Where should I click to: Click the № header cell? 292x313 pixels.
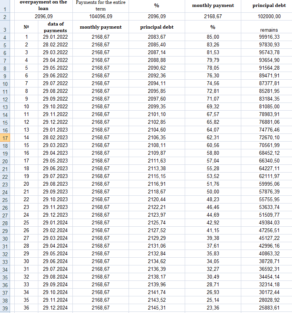(x=26, y=27)
